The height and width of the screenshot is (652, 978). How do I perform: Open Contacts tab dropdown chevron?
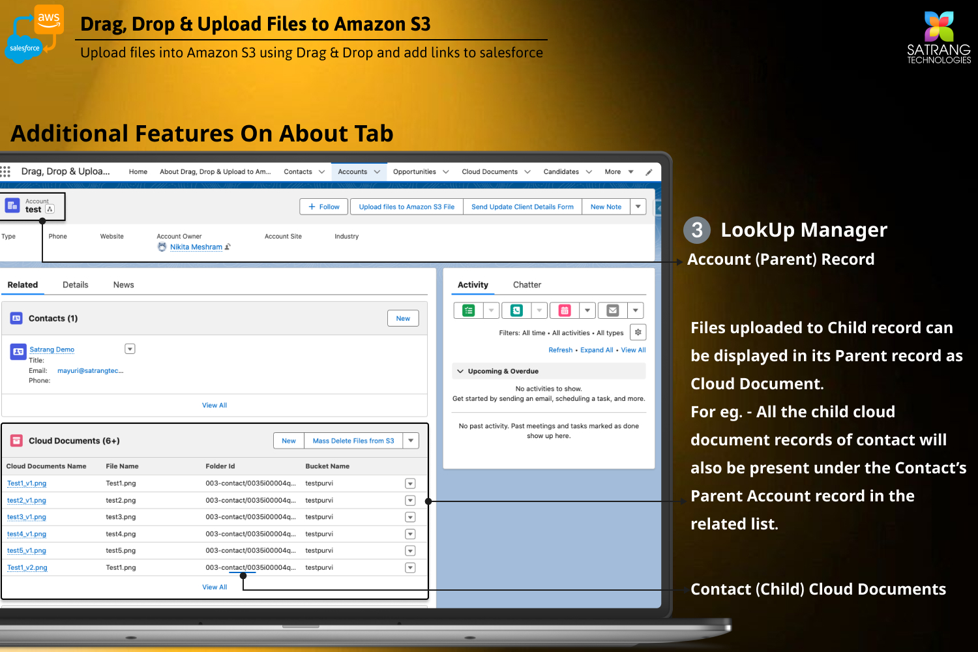pos(321,172)
